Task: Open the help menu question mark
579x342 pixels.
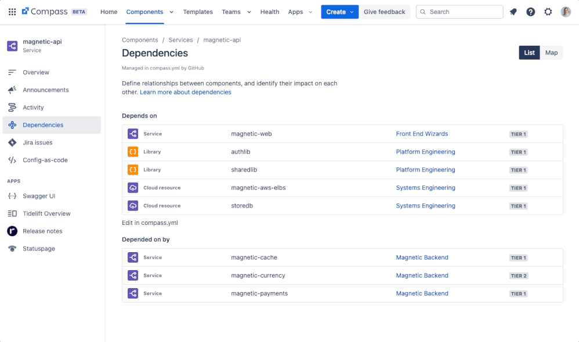Action: (530, 12)
